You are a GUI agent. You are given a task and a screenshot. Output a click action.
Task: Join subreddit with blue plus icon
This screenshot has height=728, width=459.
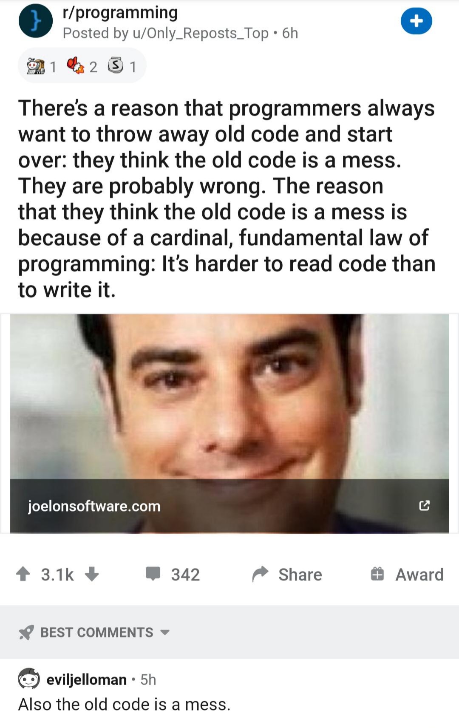pos(416,21)
